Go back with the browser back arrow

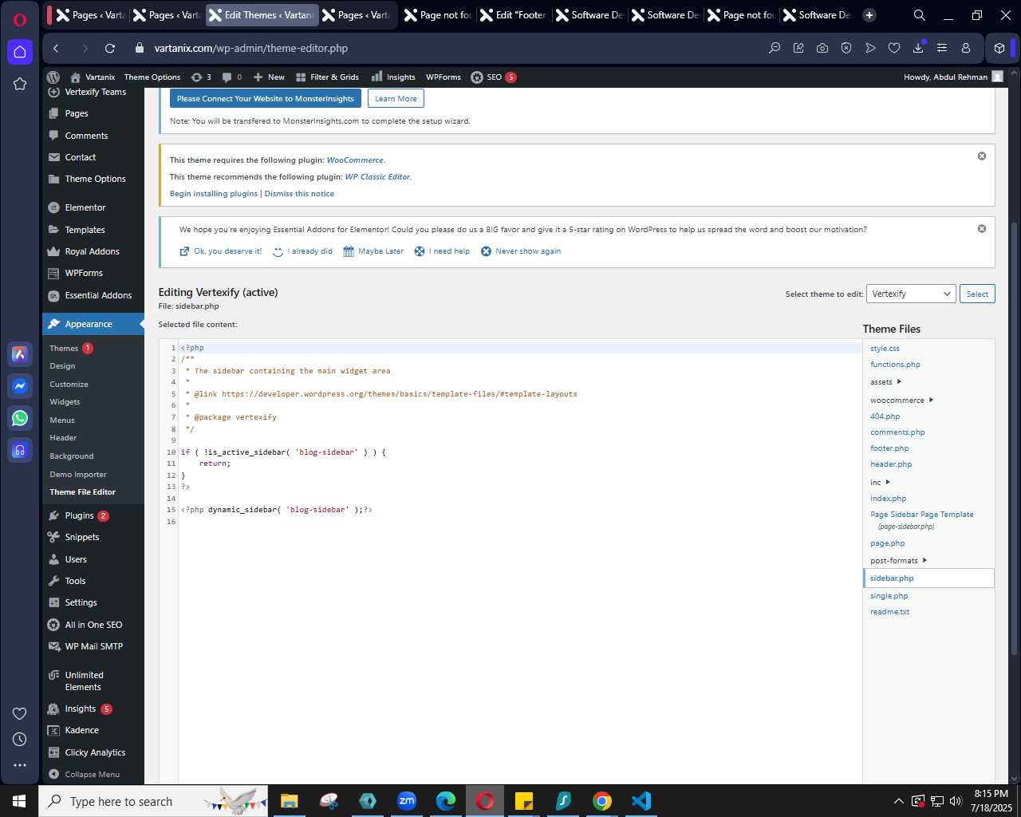56,49
